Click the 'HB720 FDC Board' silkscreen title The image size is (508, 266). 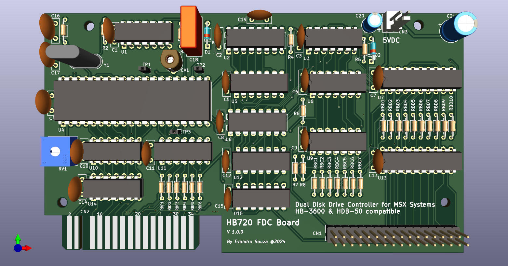pyautogui.click(x=263, y=223)
